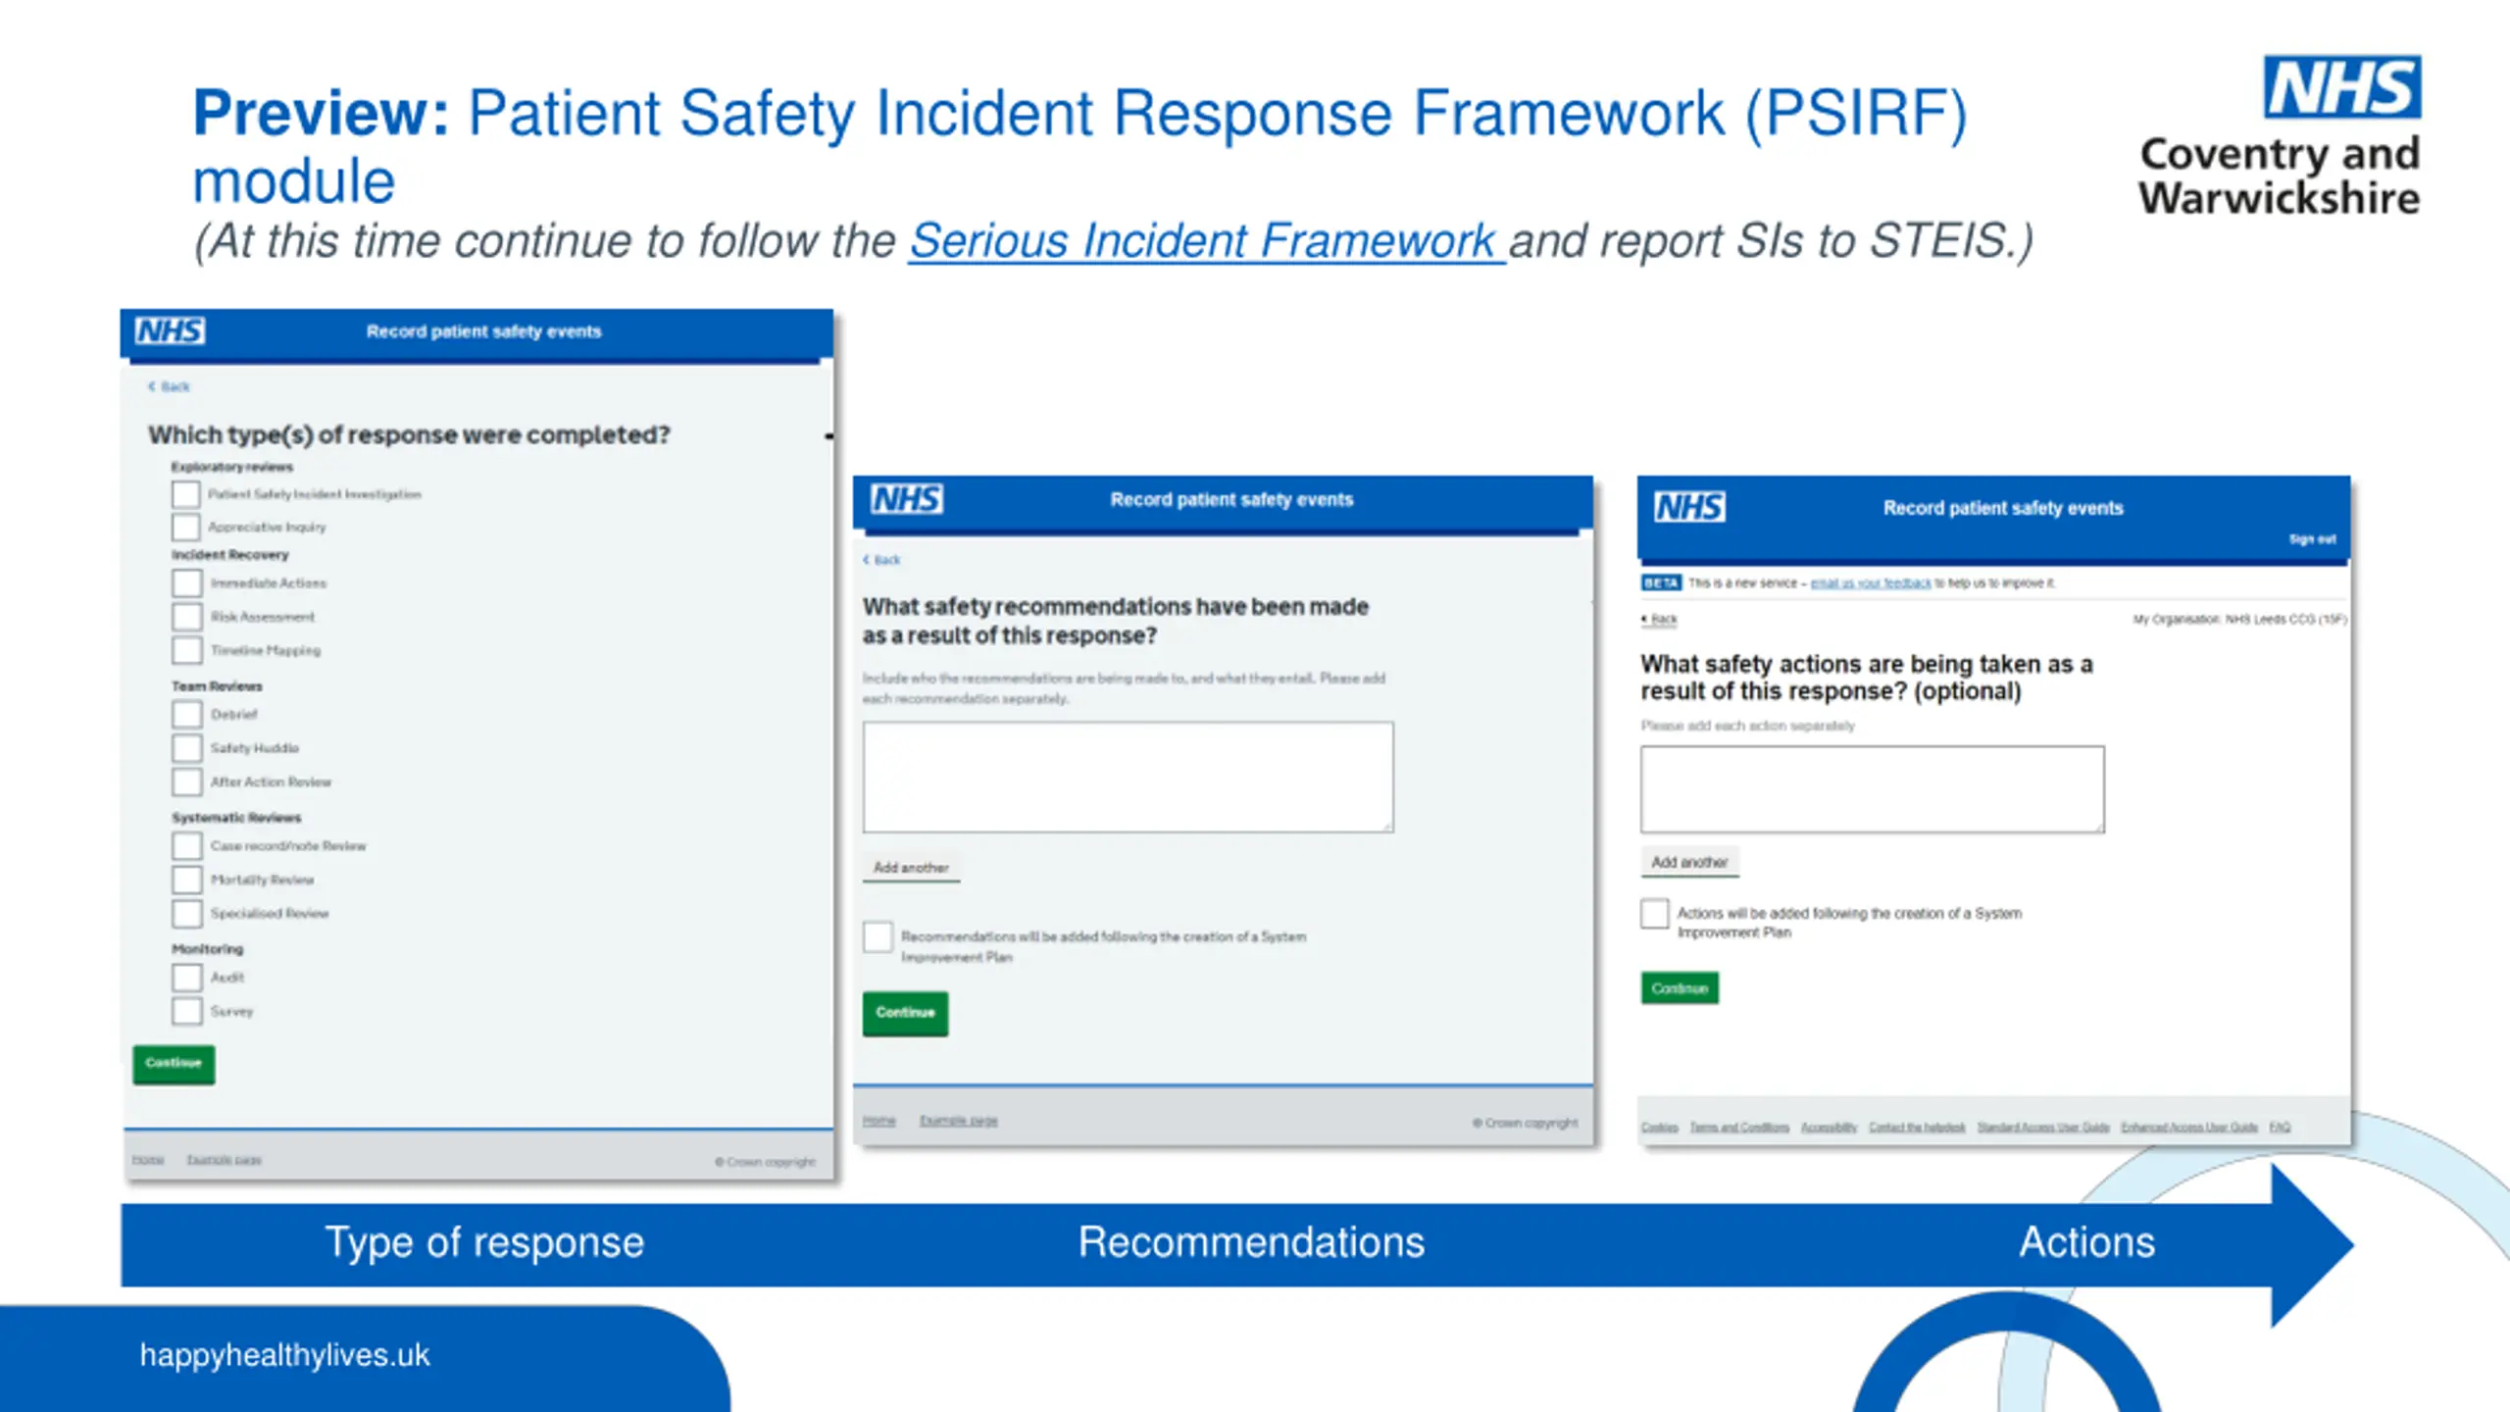Go Back in the safety actions form

(1659, 619)
